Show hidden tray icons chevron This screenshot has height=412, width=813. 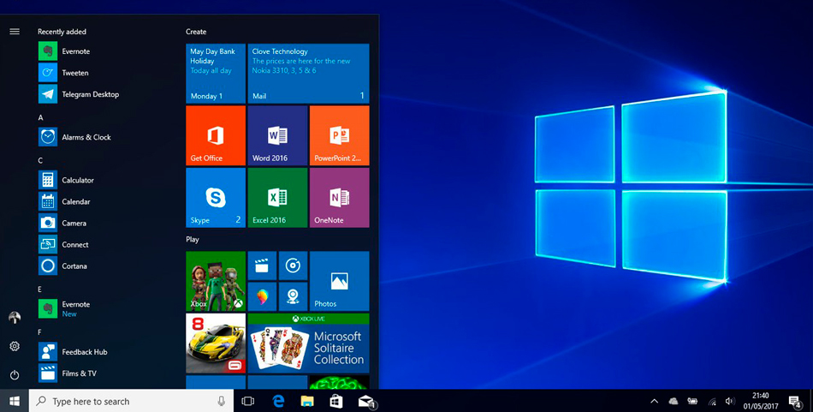(x=655, y=401)
